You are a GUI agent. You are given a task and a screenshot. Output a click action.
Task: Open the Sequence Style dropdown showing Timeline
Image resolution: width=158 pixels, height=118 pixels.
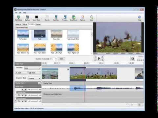tap(34, 78)
